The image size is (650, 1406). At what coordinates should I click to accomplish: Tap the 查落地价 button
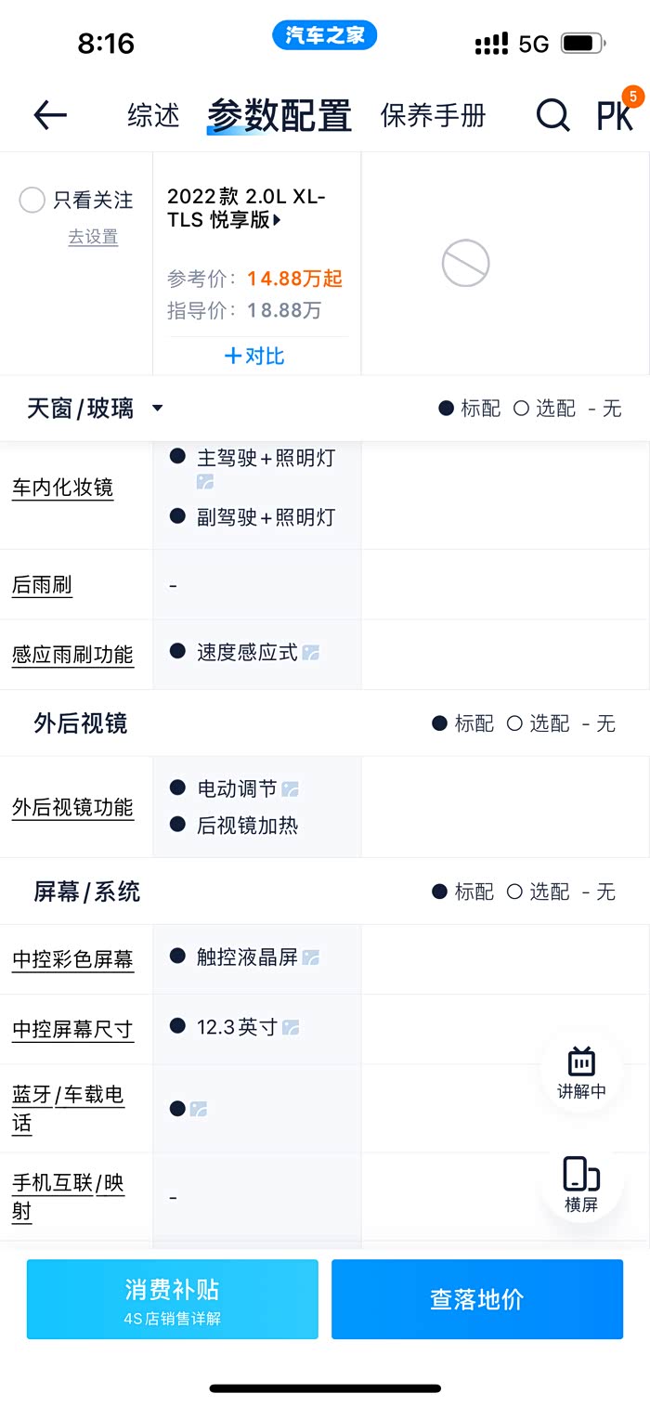tap(477, 1298)
